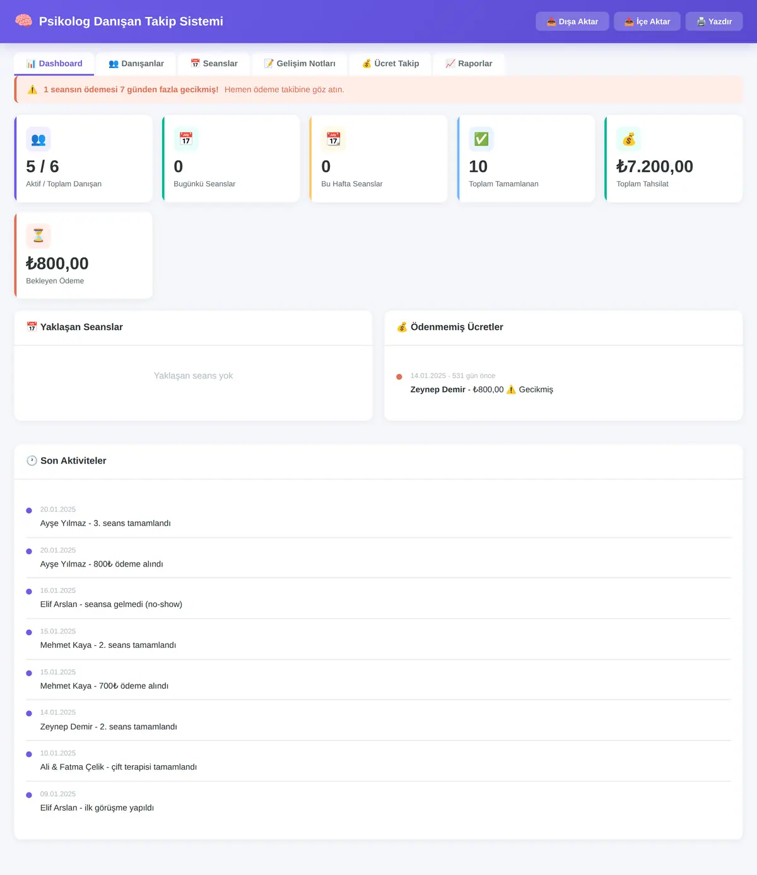Switch to the Seanslar tab

coord(214,64)
